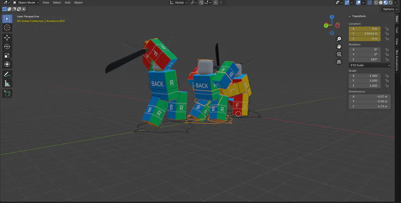The width and height of the screenshot is (401, 203).
Task: Open the Select menu
Action: click(x=57, y=3)
